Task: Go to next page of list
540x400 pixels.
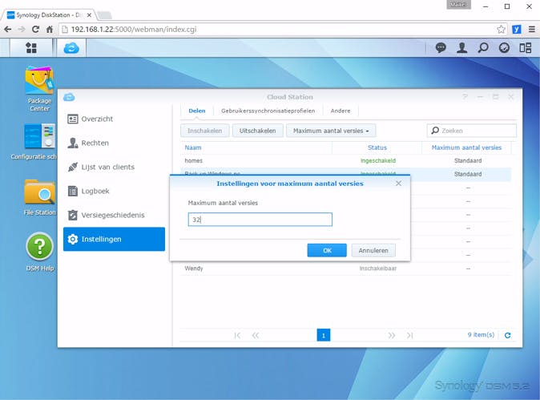Action: point(392,335)
